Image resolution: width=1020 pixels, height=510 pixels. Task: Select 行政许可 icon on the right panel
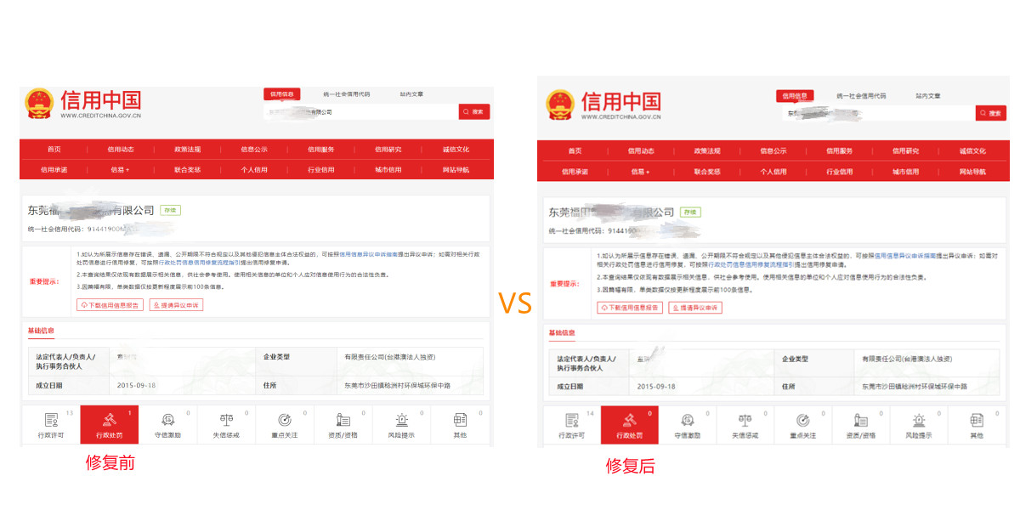572,420
